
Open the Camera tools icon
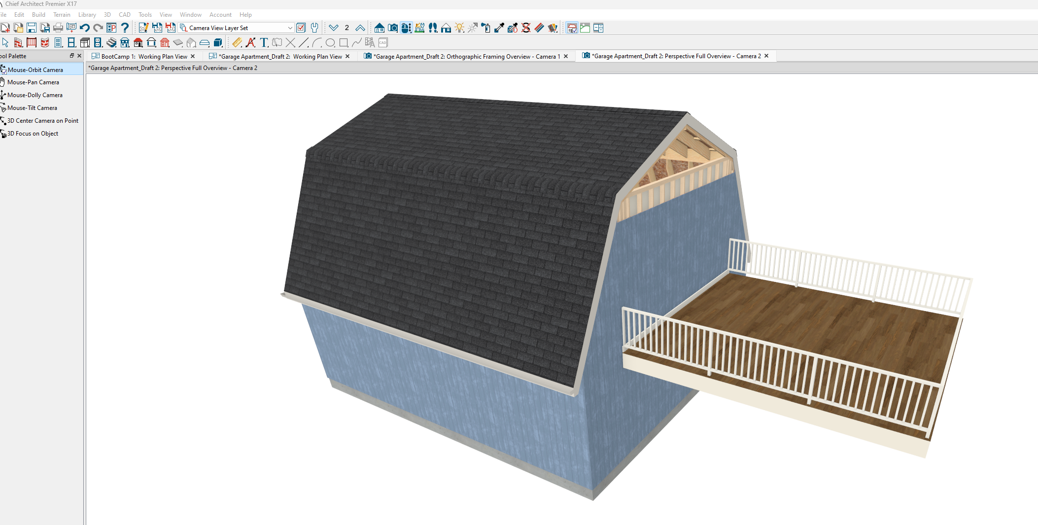click(x=393, y=28)
